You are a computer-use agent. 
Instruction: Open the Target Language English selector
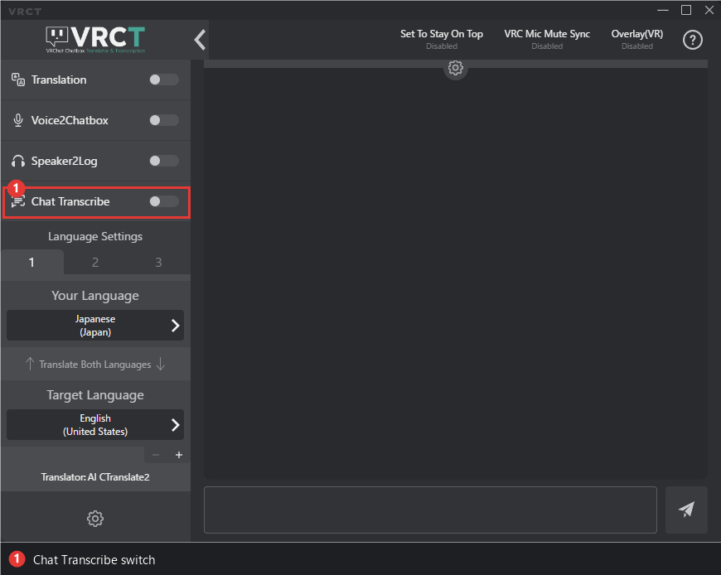pos(95,425)
